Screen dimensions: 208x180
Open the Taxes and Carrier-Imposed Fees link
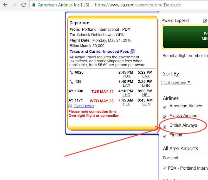tap(99, 51)
